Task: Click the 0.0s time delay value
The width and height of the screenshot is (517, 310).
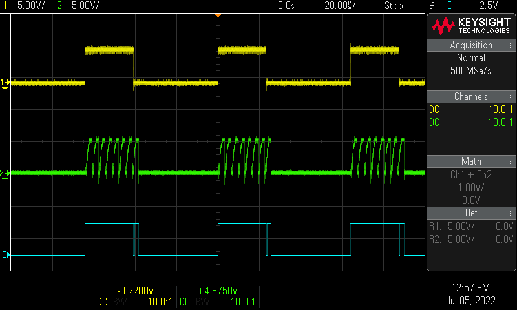Action: click(286, 6)
